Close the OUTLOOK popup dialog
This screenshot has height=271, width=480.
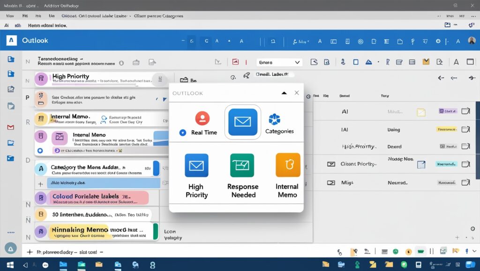[x=297, y=93]
